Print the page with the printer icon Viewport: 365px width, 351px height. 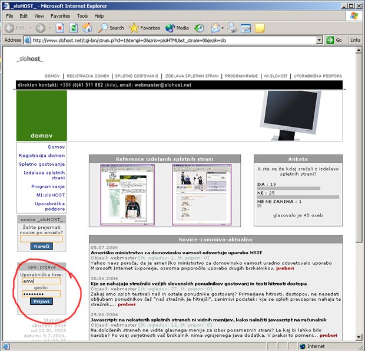click(x=232, y=28)
